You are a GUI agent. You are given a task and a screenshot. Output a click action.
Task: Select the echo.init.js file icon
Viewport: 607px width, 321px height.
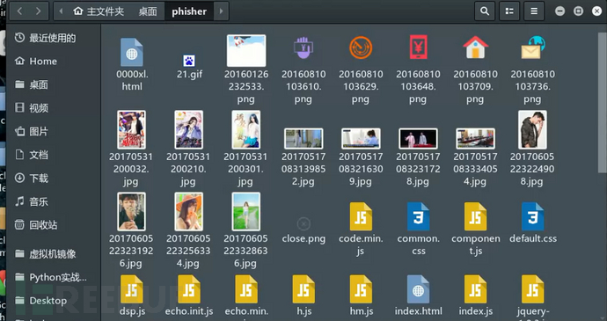tap(189, 289)
